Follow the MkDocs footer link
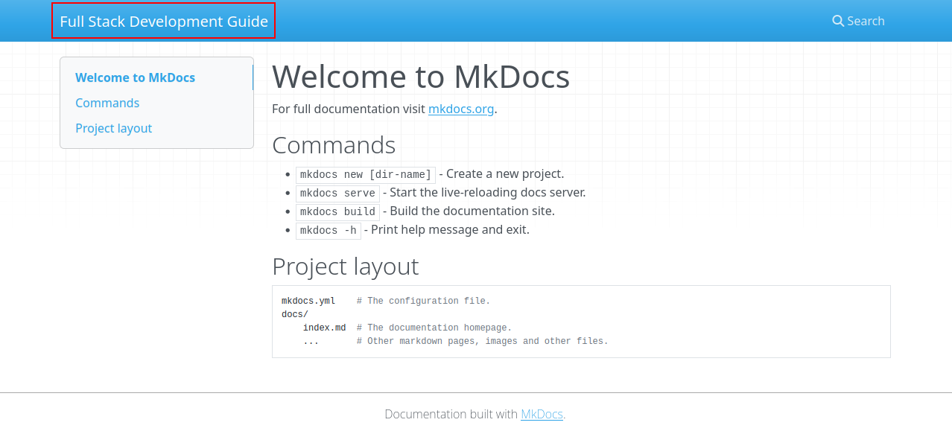The width and height of the screenshot is (952, 437). pyautogui.click(x=542, y=414)
